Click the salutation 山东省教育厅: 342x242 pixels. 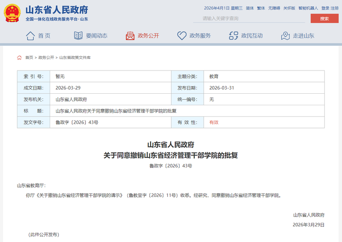point(31,186)
